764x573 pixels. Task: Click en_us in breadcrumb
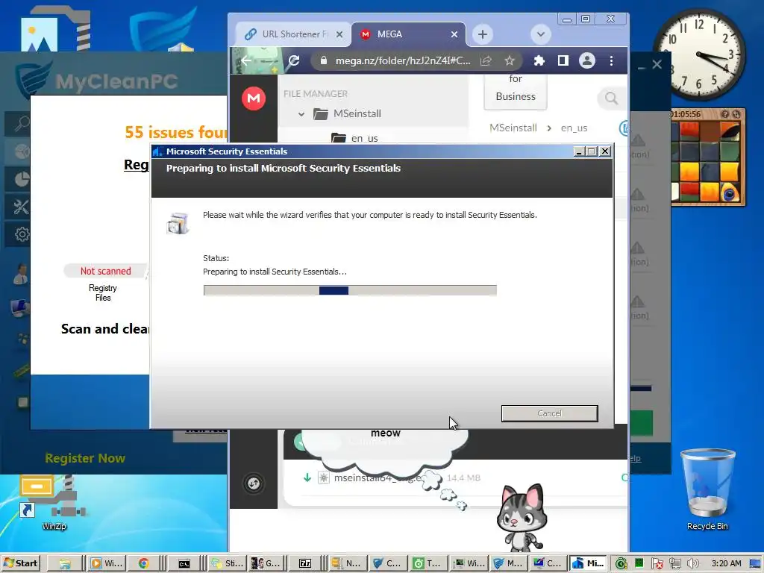coord(574,128)
